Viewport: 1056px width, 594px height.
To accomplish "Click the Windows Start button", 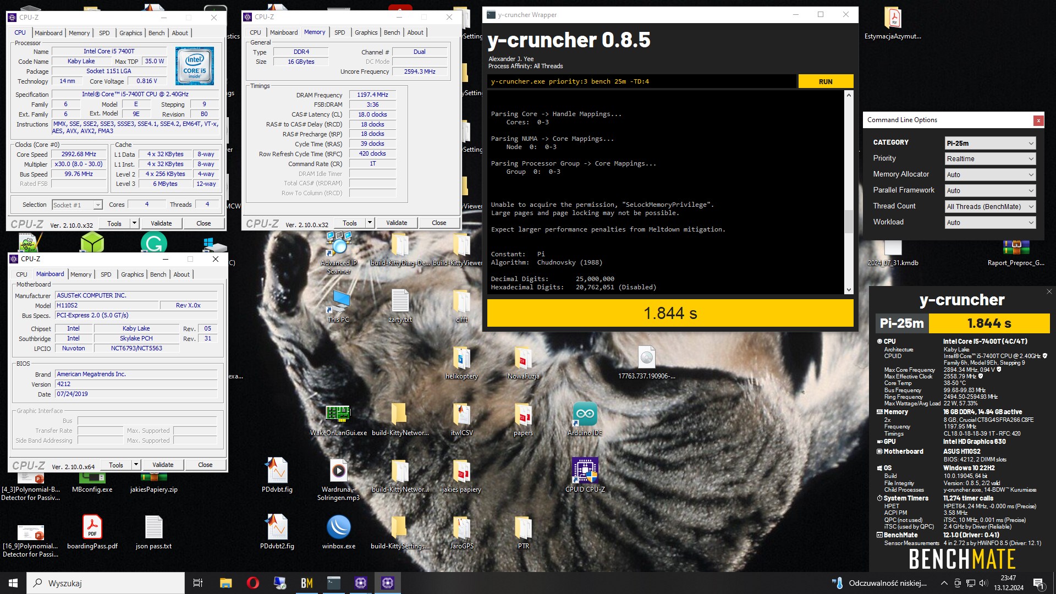I will click(x=13, y=583).
